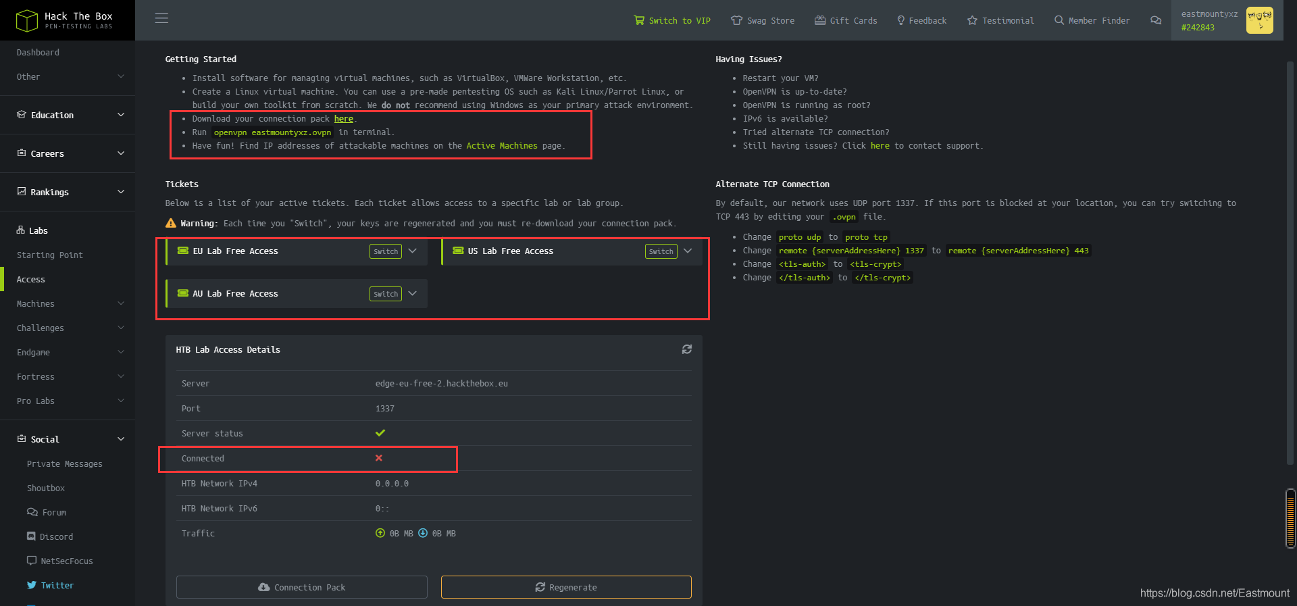Click the HTB Network IPv4 value 0.0.0.0
1297x606 pixels.
392,484
